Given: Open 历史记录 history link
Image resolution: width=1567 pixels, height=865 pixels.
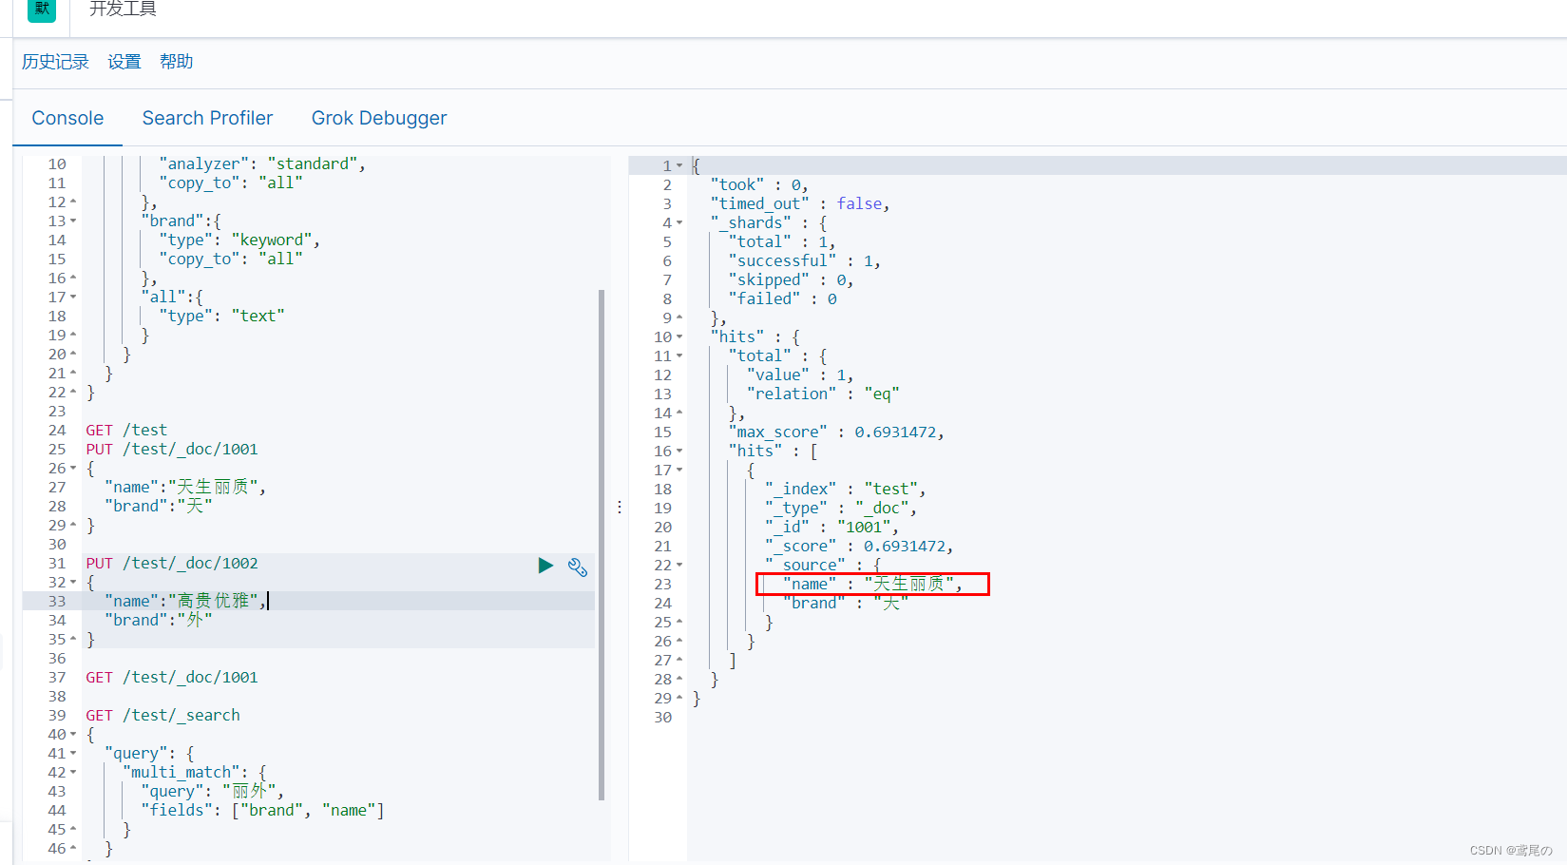Looking at the screenshot, I should [x=55, y=62].
